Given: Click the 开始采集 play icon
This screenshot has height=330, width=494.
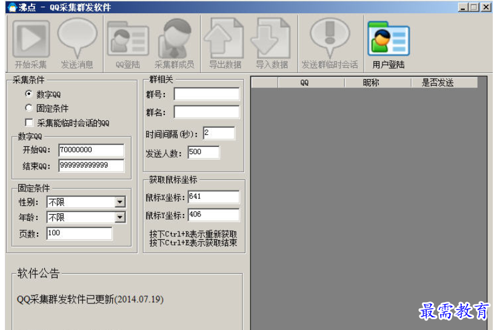Looking at the screenshot, I should point(31,39).
